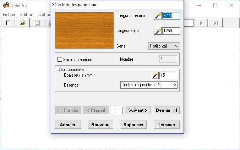
Task: Create a new document from toolbar
Action: coord(8,23)
